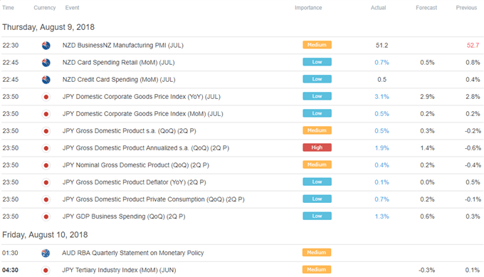Click the Japan flag beside GDP Business Spending

tap(46, 216)
